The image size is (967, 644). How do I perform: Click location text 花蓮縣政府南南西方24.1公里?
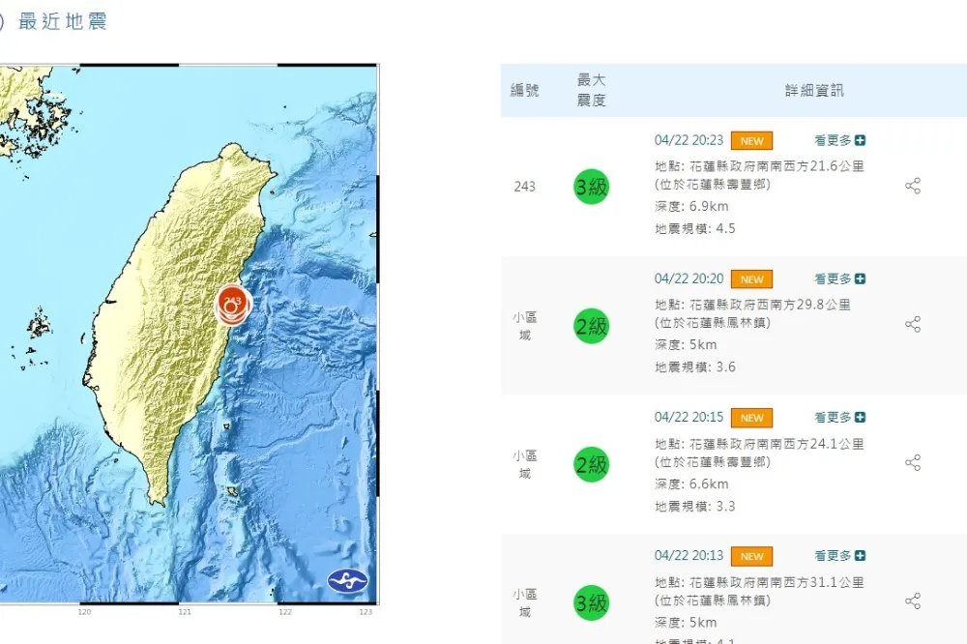pyautogui.click(x=777, y=444)
